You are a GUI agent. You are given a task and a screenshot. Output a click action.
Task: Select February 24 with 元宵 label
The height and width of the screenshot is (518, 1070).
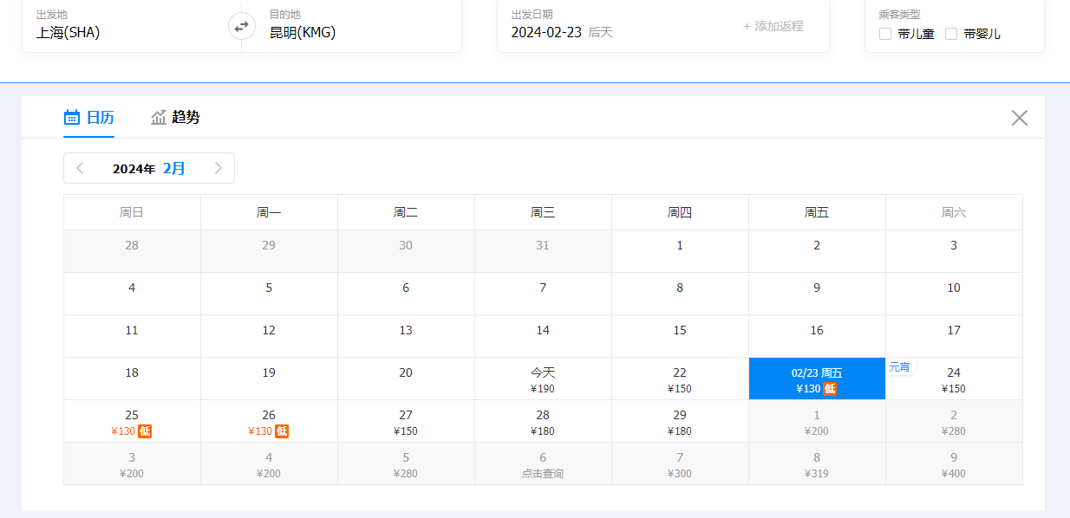(x=954, y=379)
